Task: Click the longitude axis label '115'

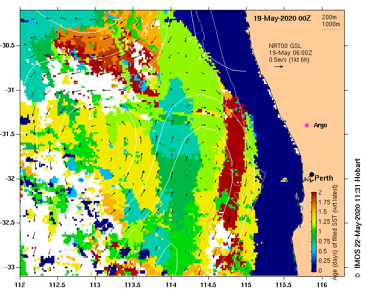Action: (246, 285)
